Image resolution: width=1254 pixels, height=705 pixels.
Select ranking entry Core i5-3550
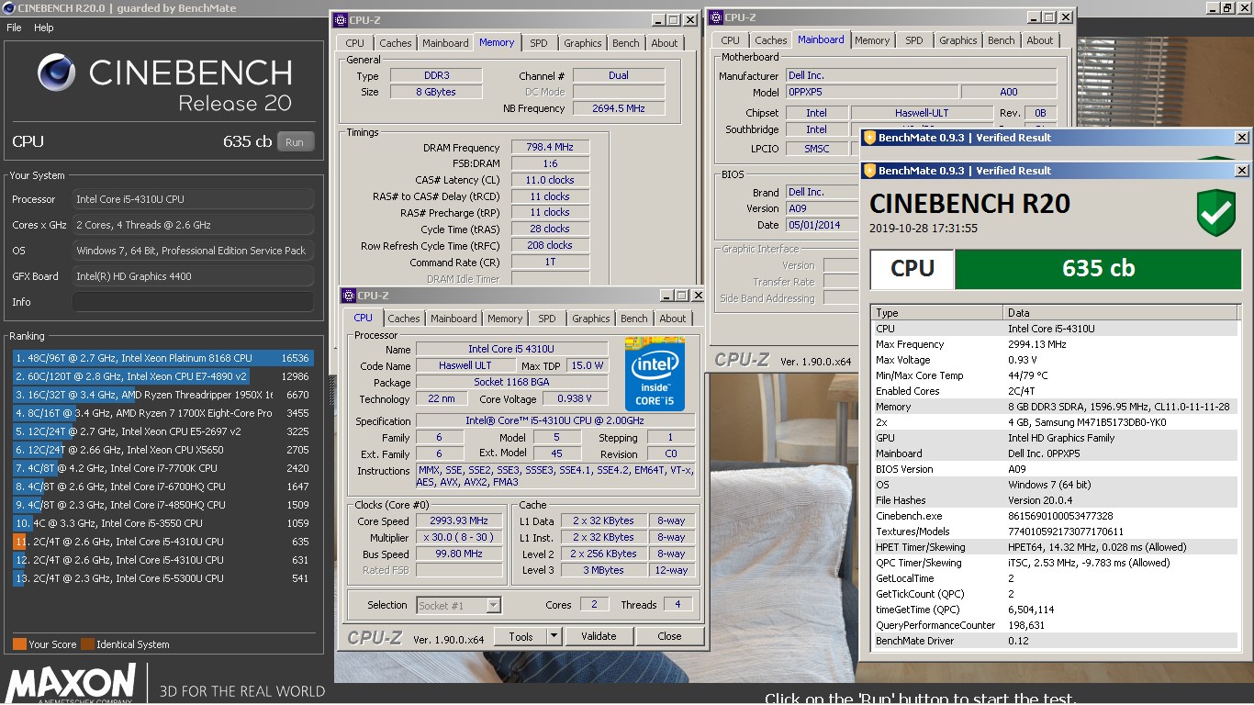(162, 523)
